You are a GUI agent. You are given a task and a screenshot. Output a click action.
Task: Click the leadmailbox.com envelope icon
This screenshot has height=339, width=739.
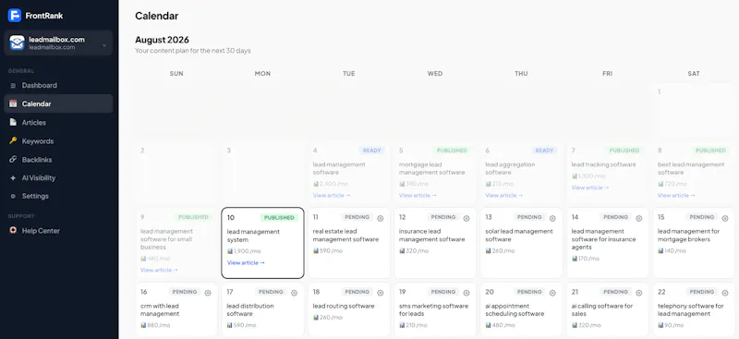point(17,42)
